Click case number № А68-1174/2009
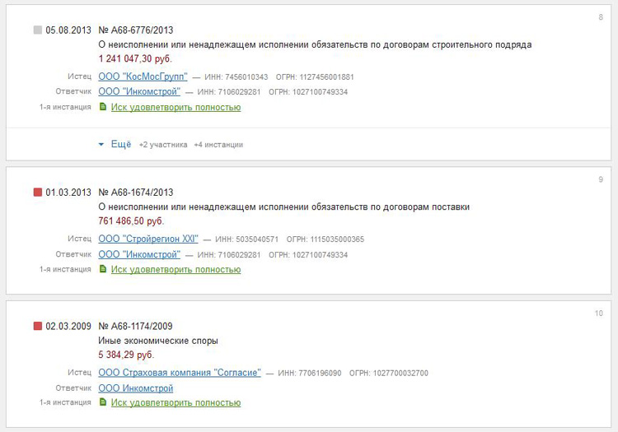618x432 pixels. [x=135, y=326]
